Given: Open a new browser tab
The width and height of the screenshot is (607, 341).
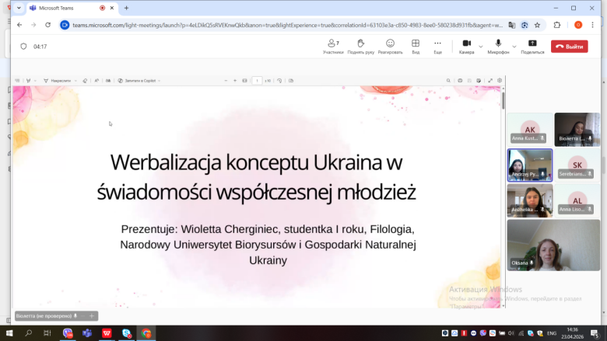Looking at the screenshot, I should tap(126, 8).
